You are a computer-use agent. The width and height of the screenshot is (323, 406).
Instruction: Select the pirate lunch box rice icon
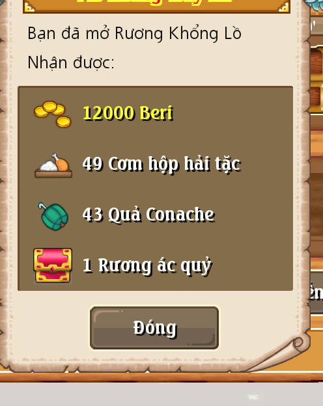(x=53, y=165)
